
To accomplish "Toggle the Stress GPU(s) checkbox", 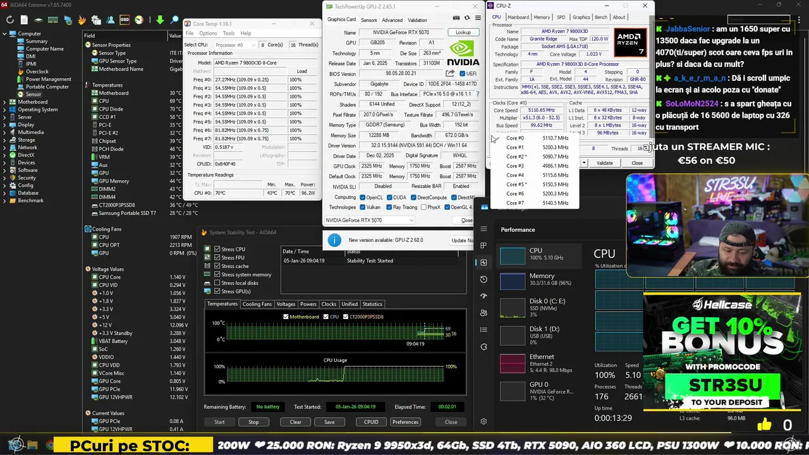I will (x=217, y=291).
